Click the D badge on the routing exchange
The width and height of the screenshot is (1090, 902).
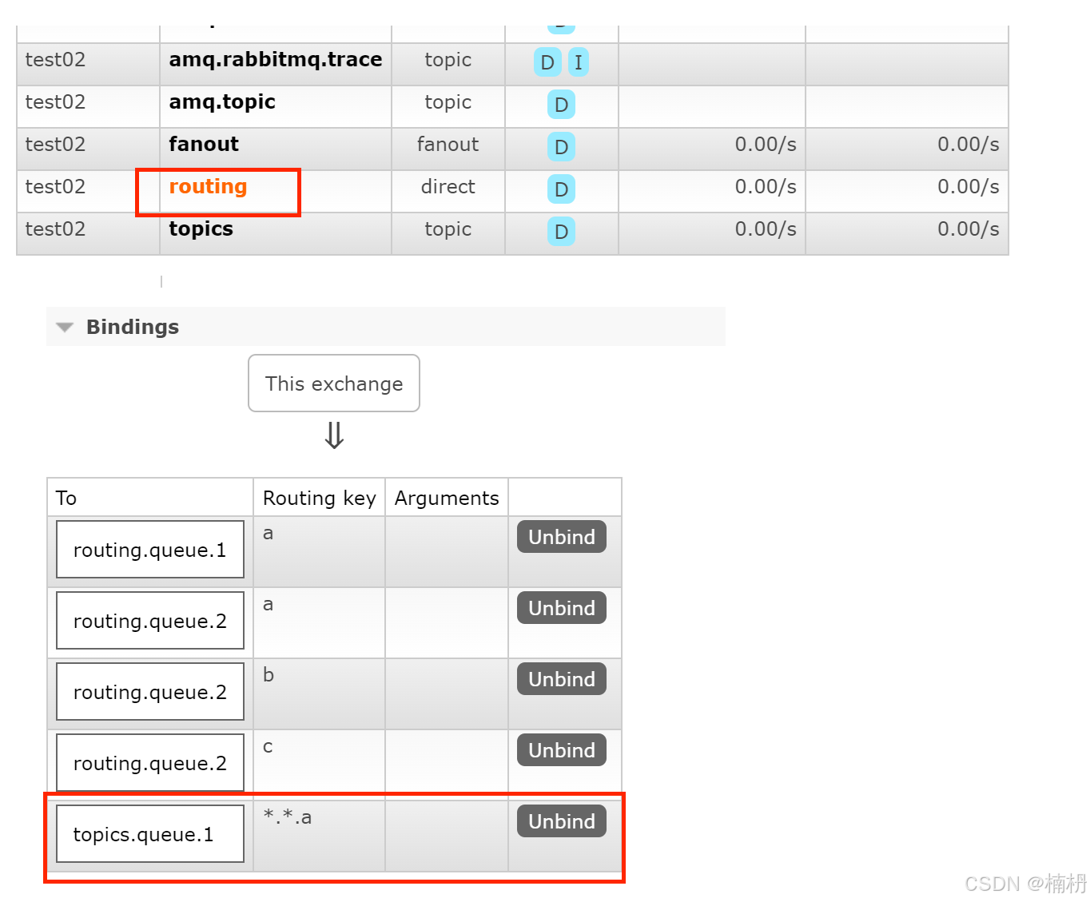coord(561,189)
